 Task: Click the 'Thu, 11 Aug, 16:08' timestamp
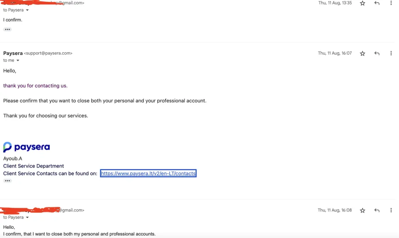tap(335, 210)
